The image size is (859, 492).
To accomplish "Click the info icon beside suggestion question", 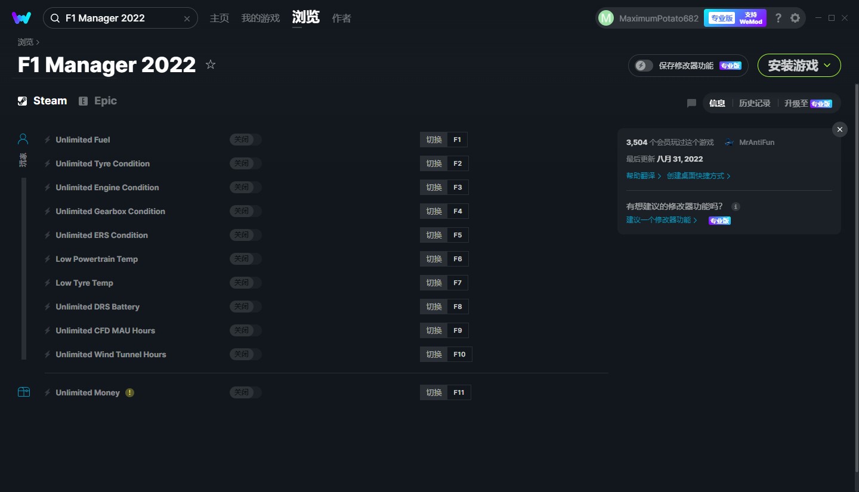I will pyautogui.click(x=736, y=206).
